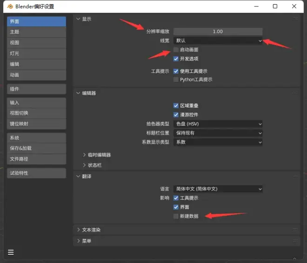This screenshot has height=263, width=307.
Task: Click the grip dots on the 菜单 panel
Action: 295,241
